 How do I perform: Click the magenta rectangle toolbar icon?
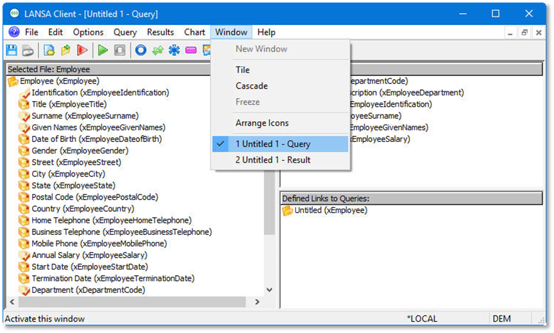[x=191, y=50]
